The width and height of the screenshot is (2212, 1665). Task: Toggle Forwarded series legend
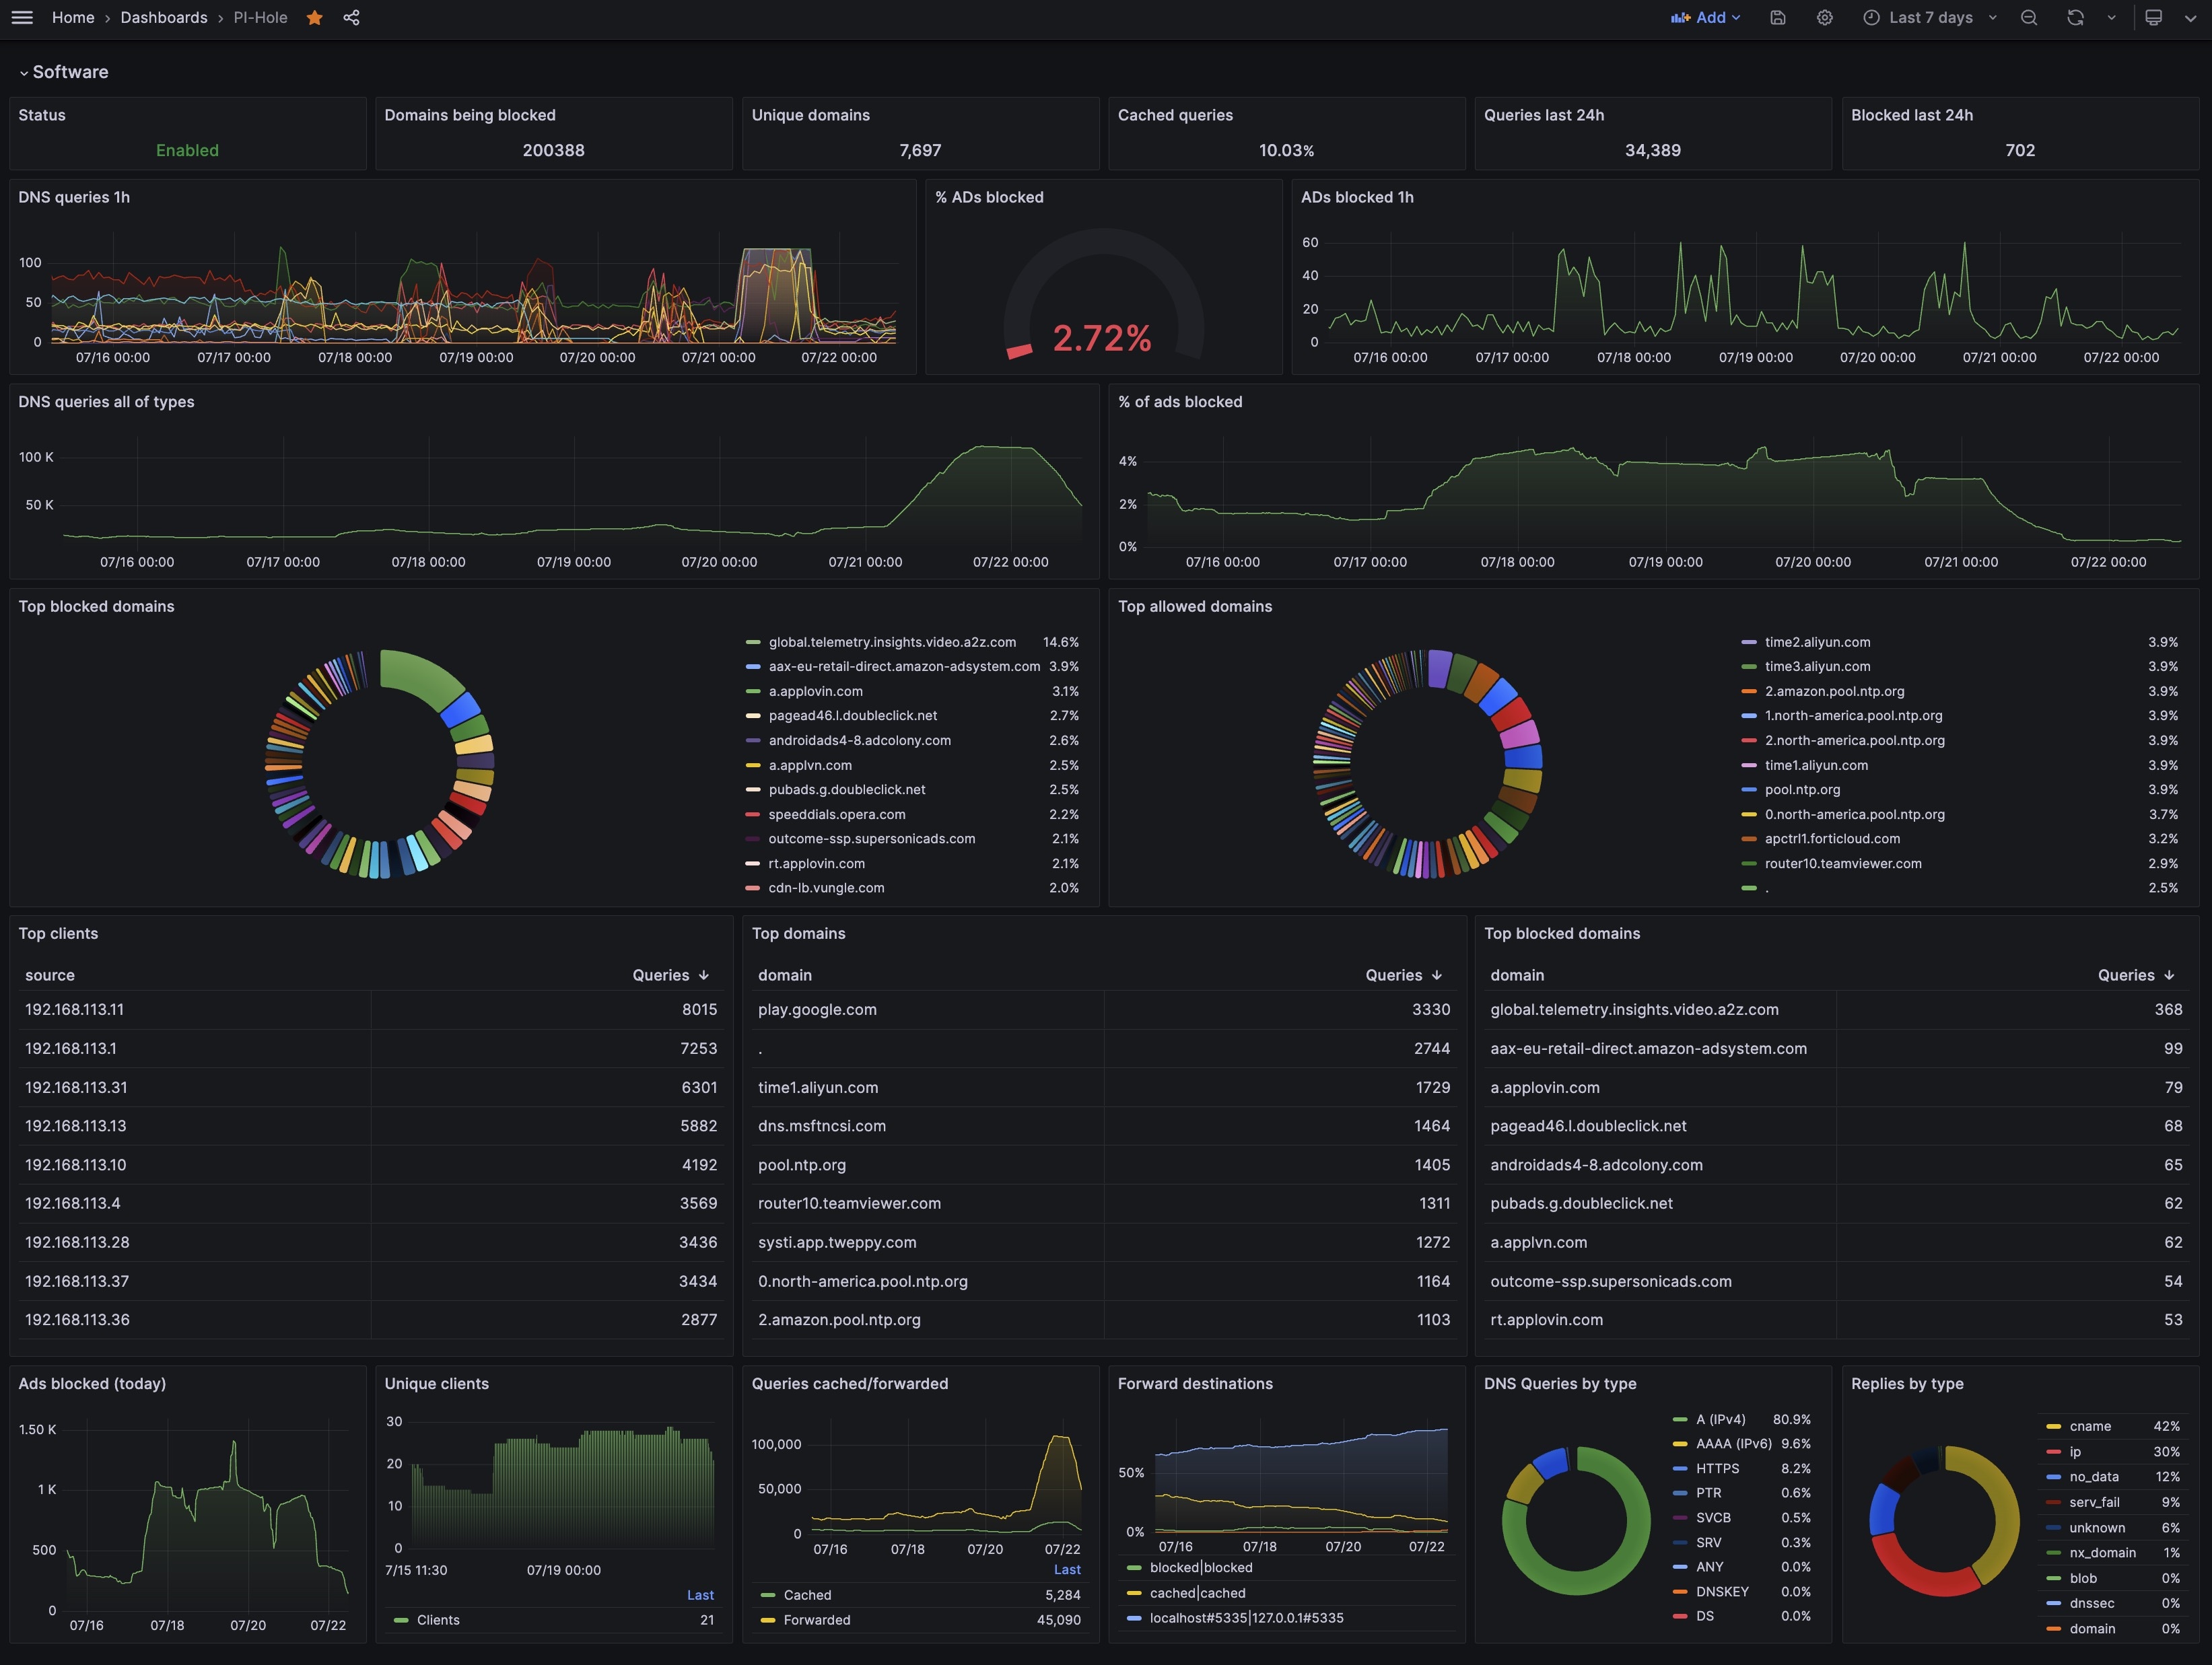(x=817, y=1620)
